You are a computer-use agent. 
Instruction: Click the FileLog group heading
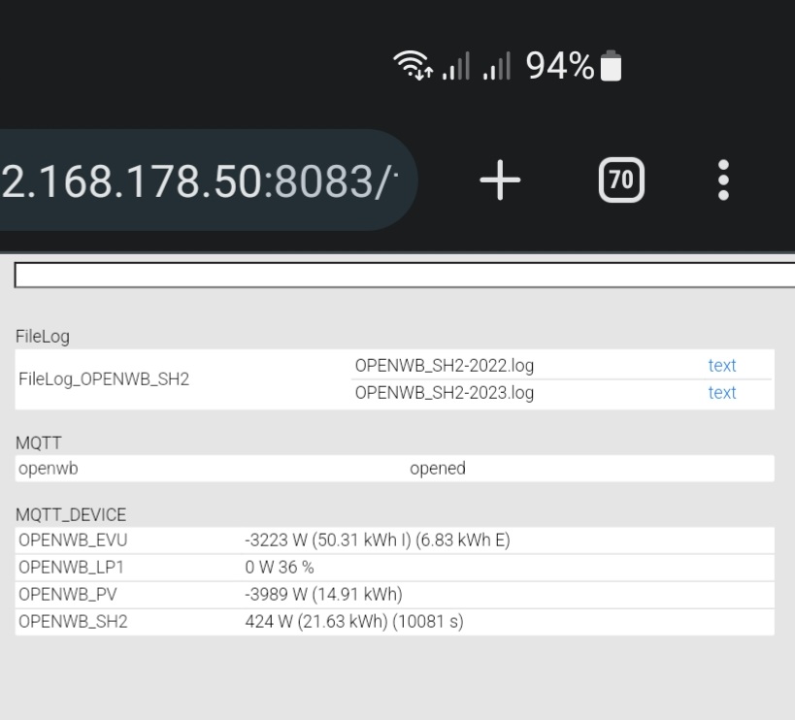pos(43,337)
